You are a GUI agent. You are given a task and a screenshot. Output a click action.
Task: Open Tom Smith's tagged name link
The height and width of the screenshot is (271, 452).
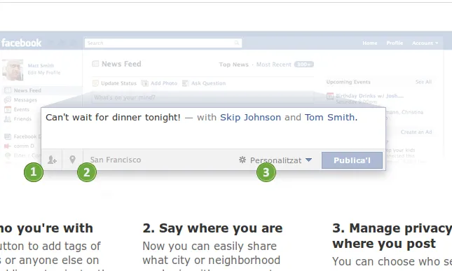point(330,117)
